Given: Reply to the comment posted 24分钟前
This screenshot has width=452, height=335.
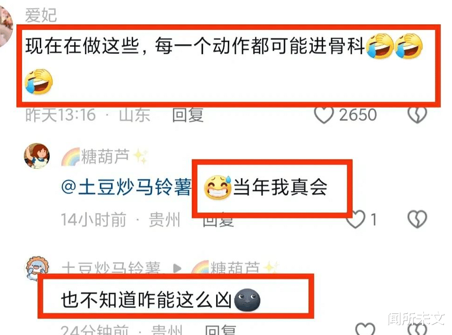Looking at the screenshot, I should point(220,330).
